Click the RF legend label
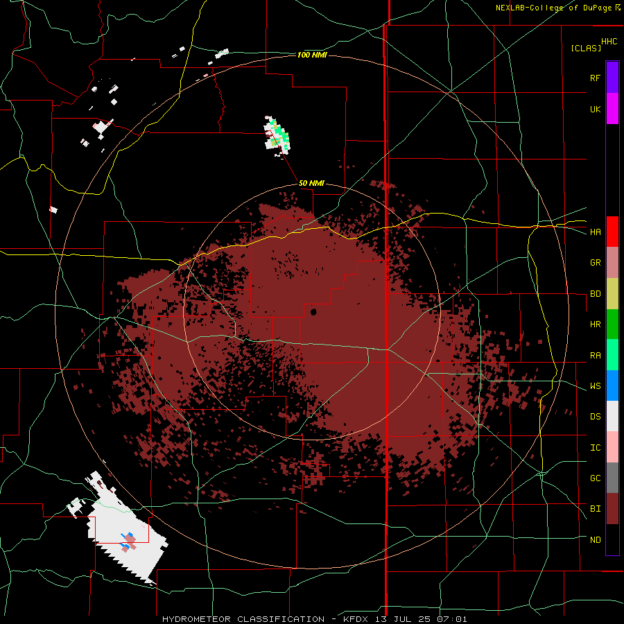 (x=595, y=78)
